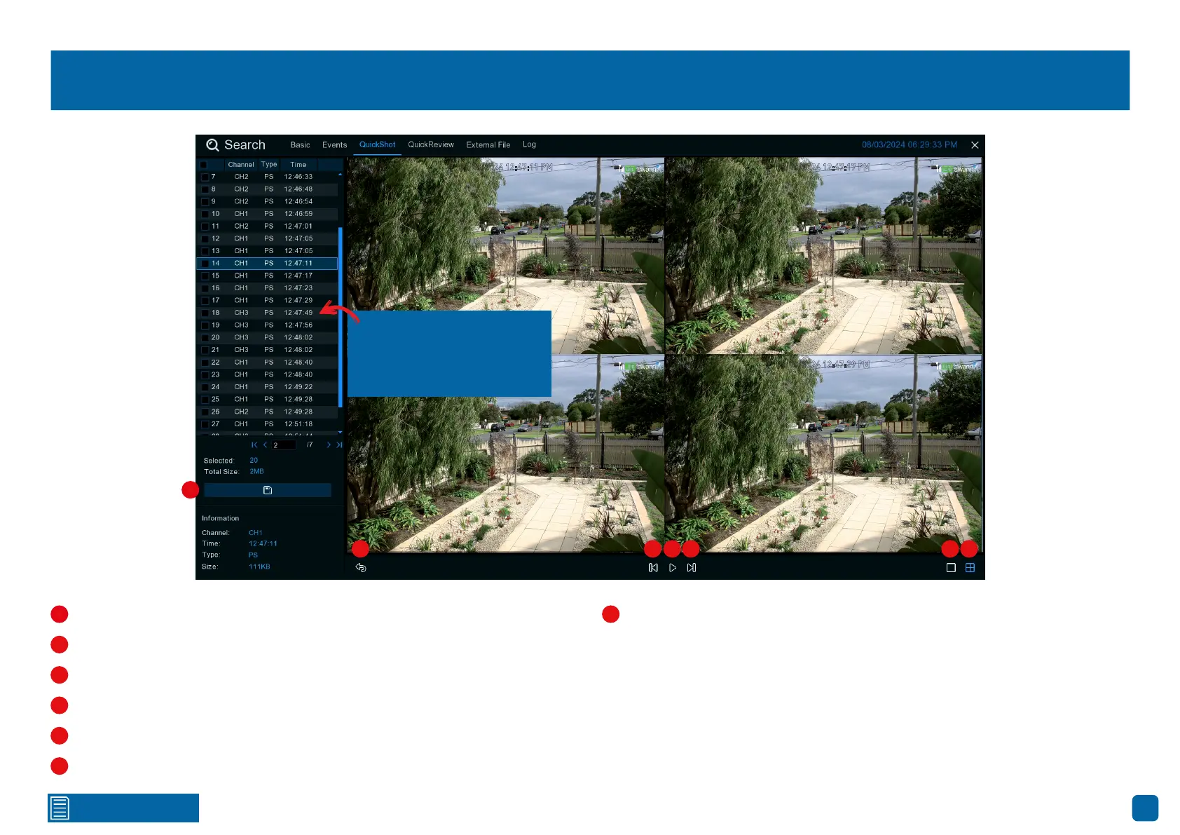Image resolution: width=1180 pixels, height=835 pixels.
Task: Click the Information Size value 111KB
Action: point(259,566)
